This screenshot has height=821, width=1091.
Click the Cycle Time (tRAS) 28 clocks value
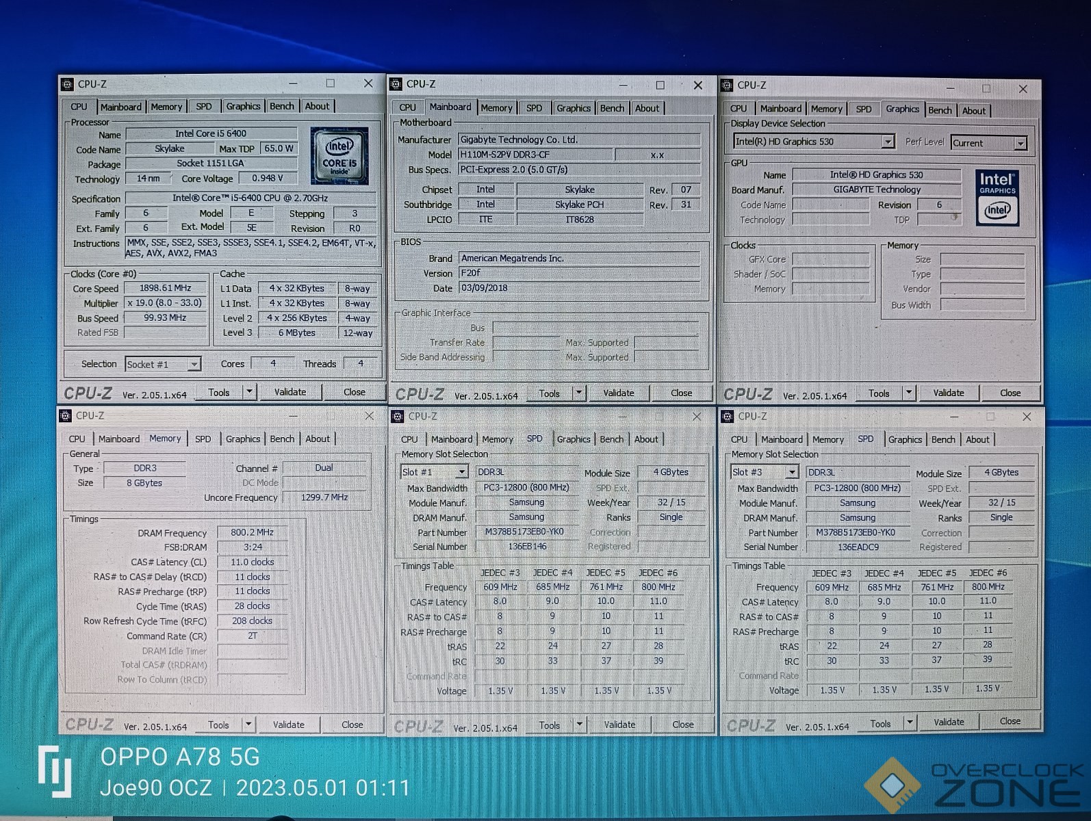coord(252,606)
